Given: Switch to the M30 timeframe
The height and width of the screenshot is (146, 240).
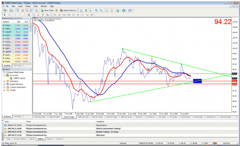Looking at the screenshot, I should (x=69, y=15).
